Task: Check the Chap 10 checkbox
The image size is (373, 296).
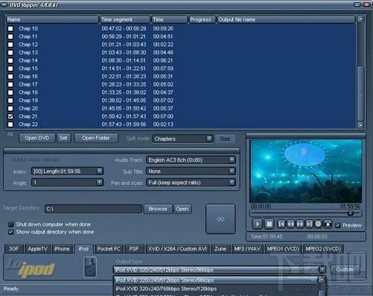Action: 10,28
